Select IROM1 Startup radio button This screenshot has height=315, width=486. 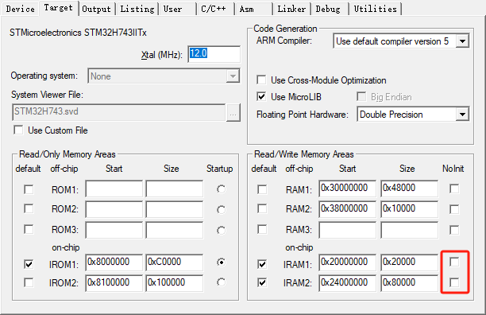click(x=221, y=262)
